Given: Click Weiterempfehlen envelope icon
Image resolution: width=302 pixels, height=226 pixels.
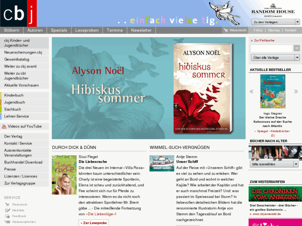Looking at the screenshot, I should pos(7,222).
